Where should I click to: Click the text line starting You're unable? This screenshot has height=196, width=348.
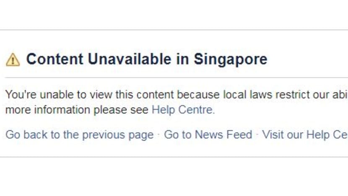177,95
